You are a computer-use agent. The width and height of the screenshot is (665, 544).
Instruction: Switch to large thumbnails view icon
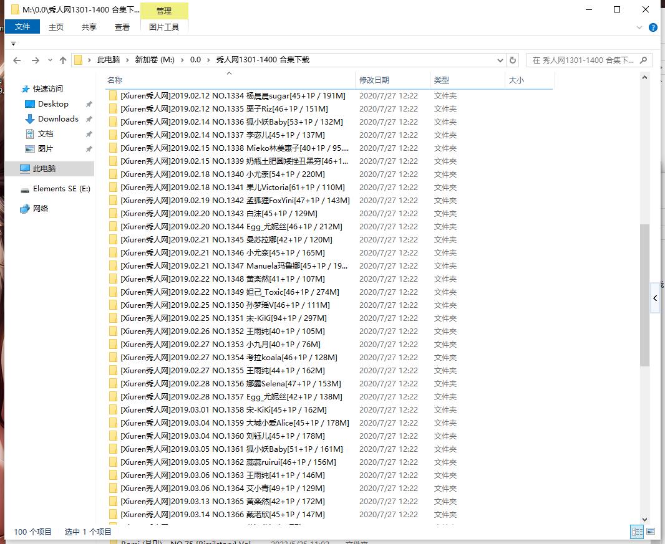pyautogui.click(x=651, y=532)
